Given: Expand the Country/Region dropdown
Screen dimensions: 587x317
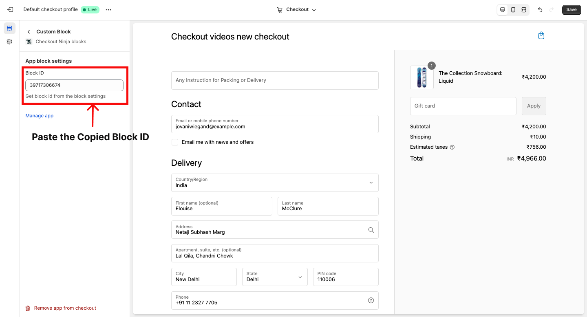Looking at the screenshot, I should [x=371, y=183].
